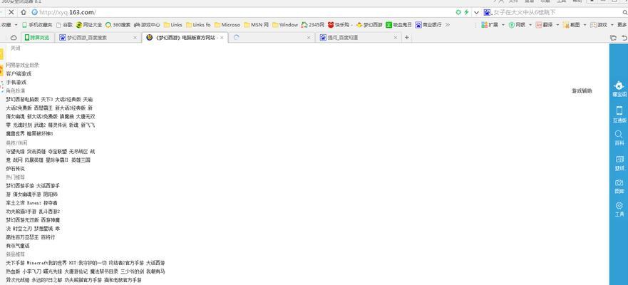Open 吸血鬼日 bookmark
628x285 pixels.
coord(398,25)
